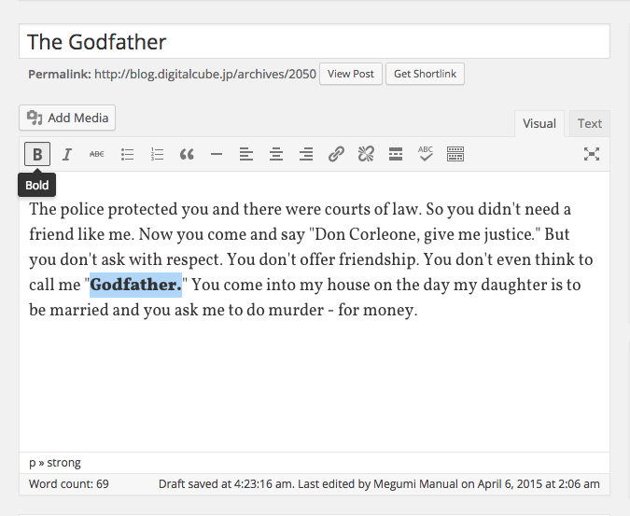The image size is (630, 516).
Task: Insert a numbered list
Action: coord(157,155)
